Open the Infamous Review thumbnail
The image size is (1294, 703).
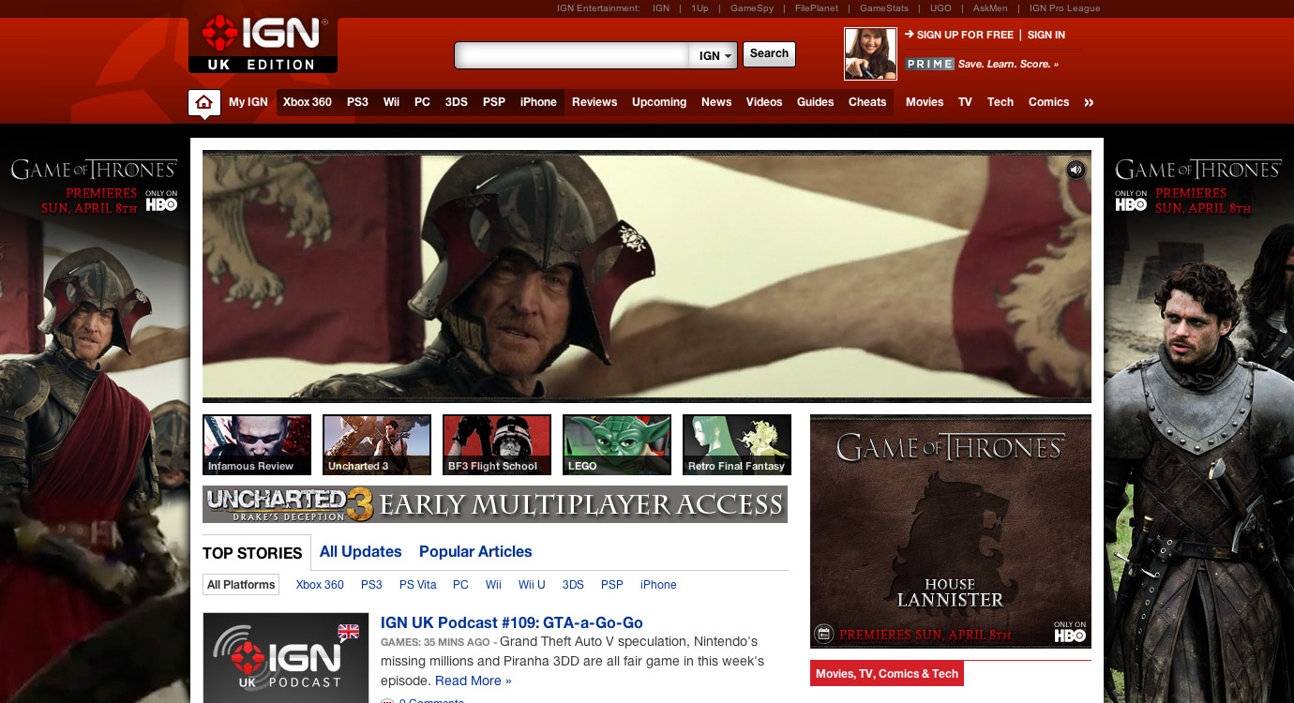pos(257,445)
